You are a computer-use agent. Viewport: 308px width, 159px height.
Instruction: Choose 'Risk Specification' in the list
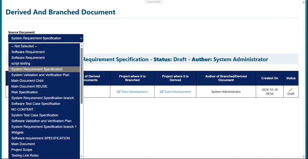point(25,92)
